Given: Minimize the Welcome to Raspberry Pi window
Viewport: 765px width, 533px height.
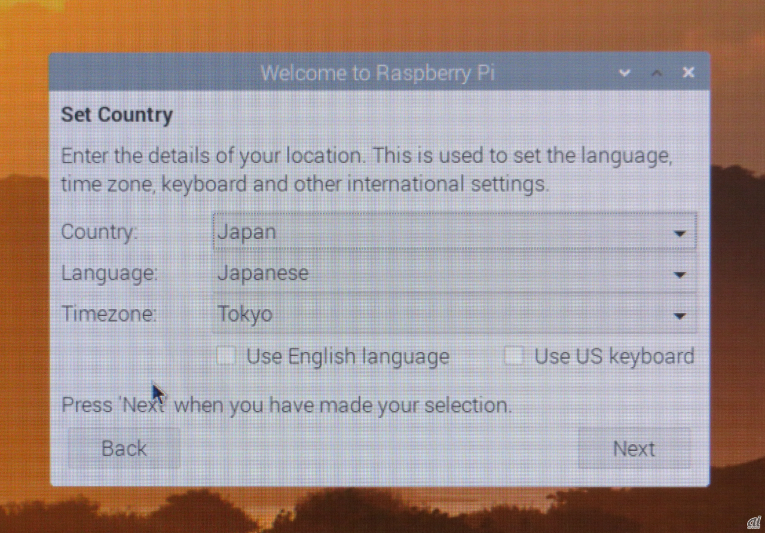Looking at the screenshot, I should (625, 73).
